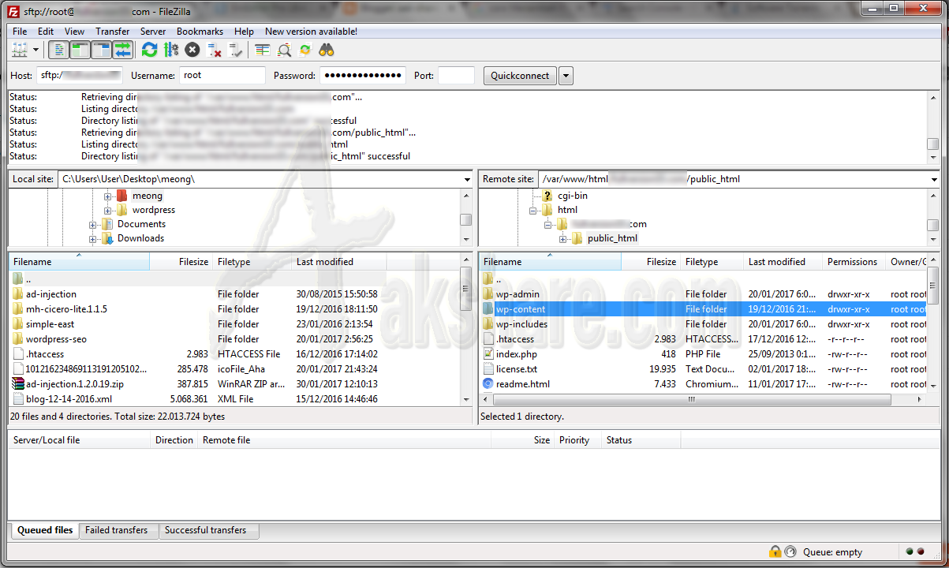The image size is (949, 568).
Task: Search for files with binoculars icon
Action: click(327, 50)
